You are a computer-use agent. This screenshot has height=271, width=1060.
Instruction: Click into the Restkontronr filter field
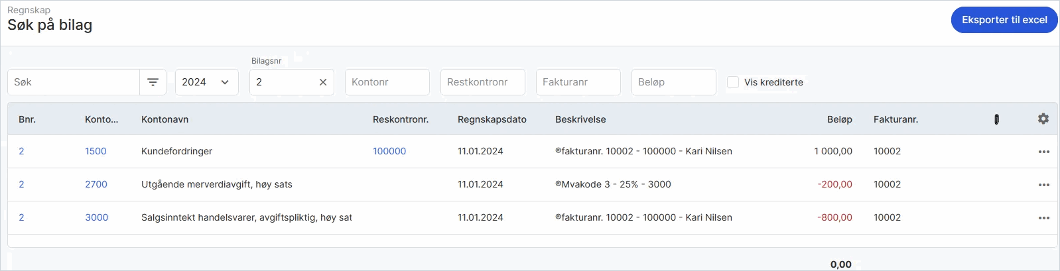(x=483, y=82)
